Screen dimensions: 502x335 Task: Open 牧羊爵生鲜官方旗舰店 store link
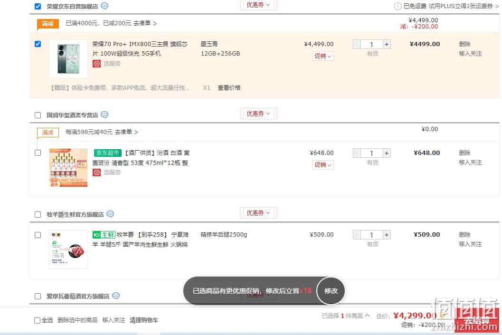[x=75, y=215]
